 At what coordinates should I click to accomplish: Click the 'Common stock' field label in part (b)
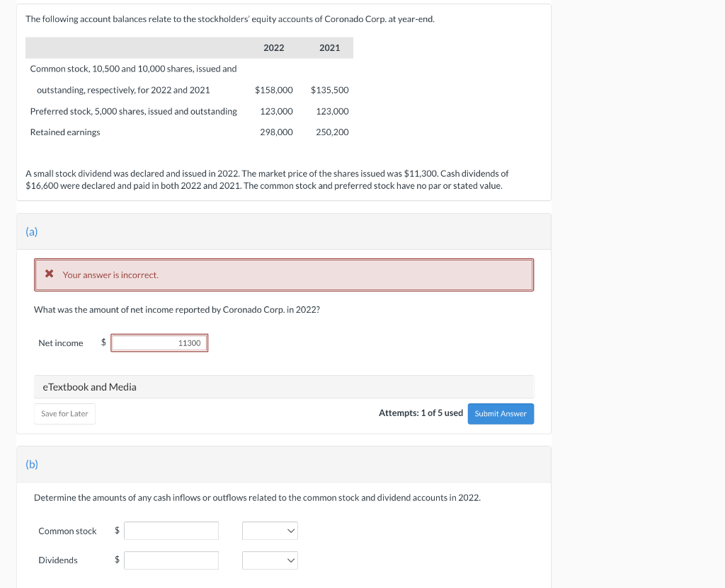pos(67,531)
